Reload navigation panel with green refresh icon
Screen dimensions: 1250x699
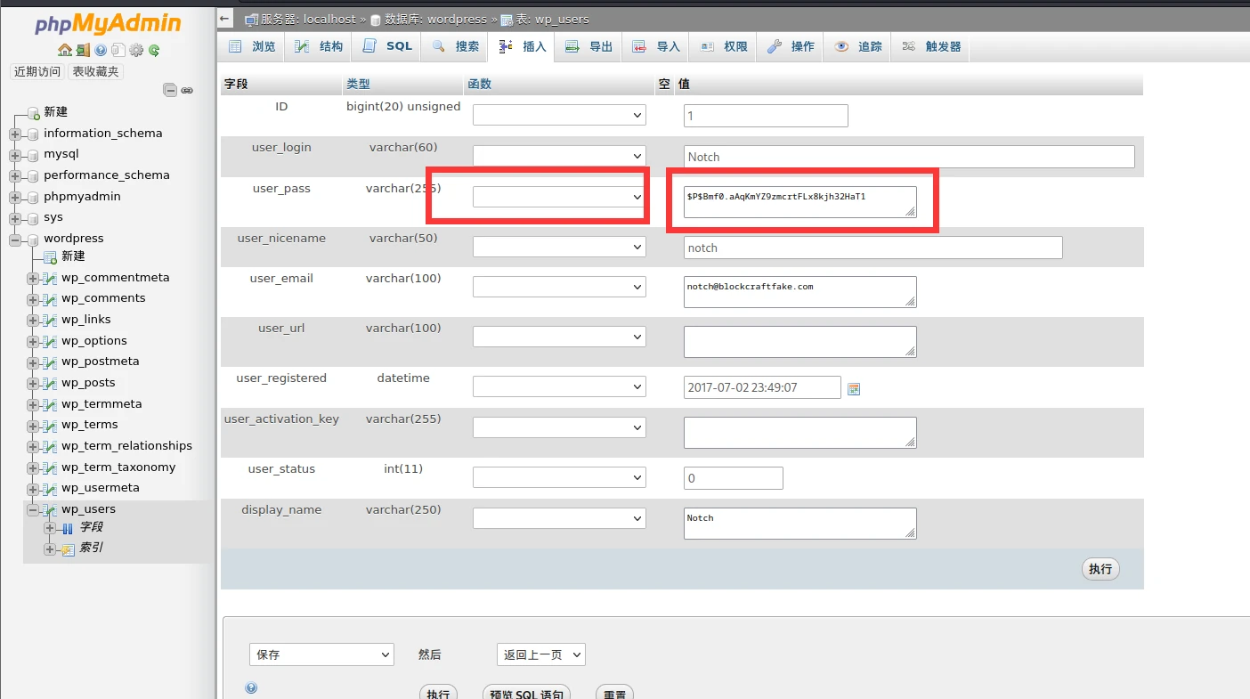[x=154, y=51]
